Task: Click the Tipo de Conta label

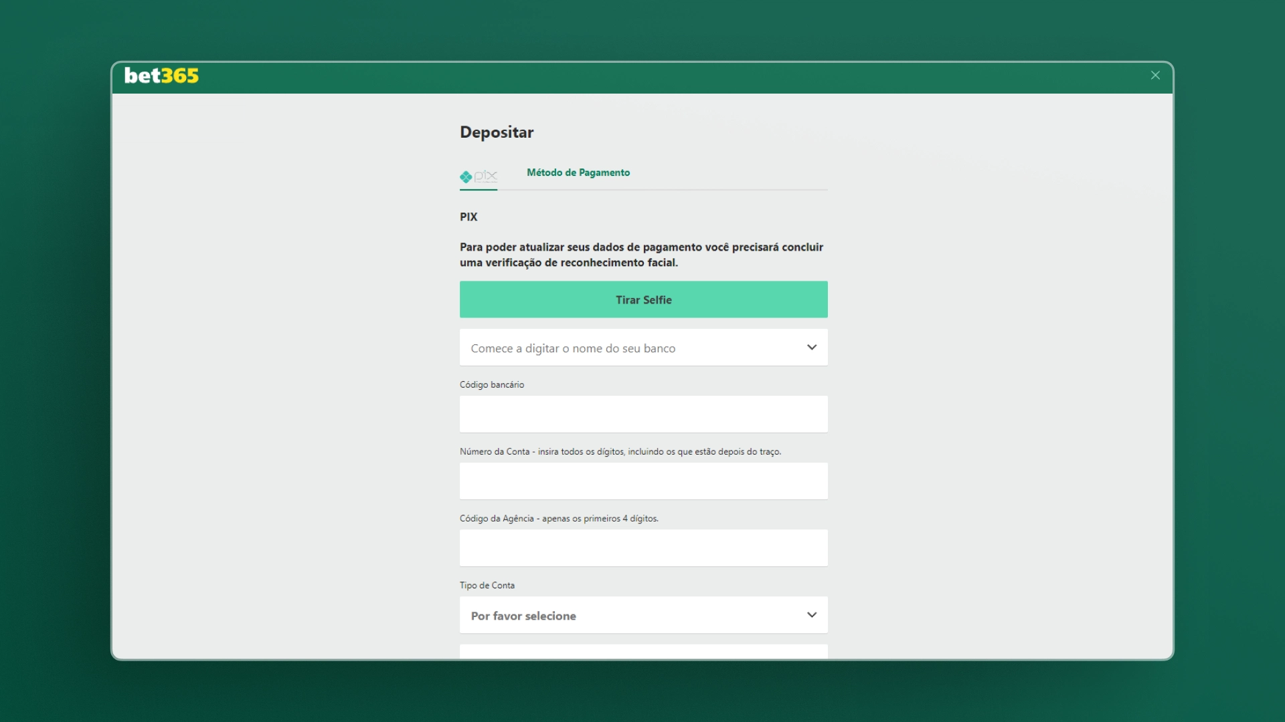Action: 487,585
